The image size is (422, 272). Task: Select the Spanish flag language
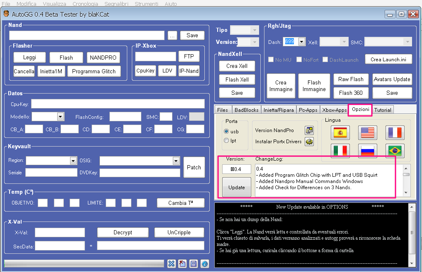[x=340, y=132]
